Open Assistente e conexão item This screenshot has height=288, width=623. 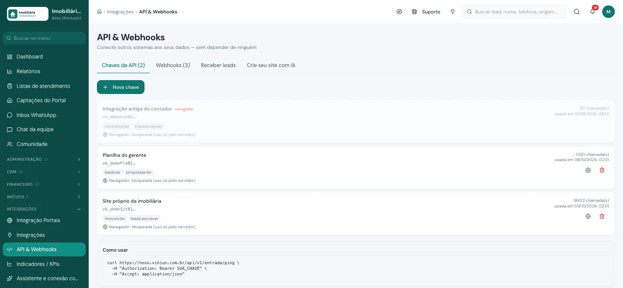pyautogui.click(x=44, y=278)
